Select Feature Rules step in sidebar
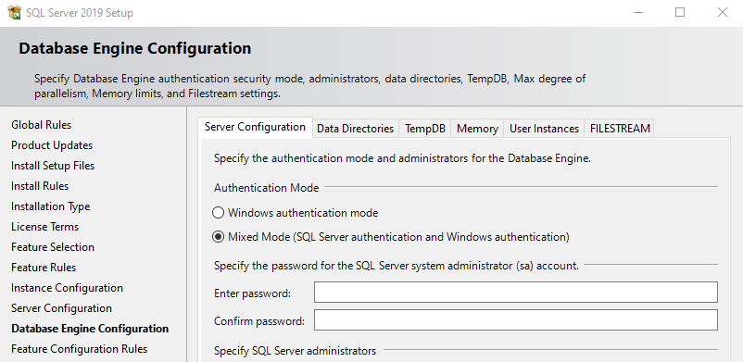This screenshot has height=362, width=743. tap(44, 268)
